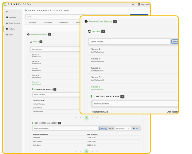192x154 pixels.
Task: Switch to the Custodians tab
Action: (x=48, y=22)
